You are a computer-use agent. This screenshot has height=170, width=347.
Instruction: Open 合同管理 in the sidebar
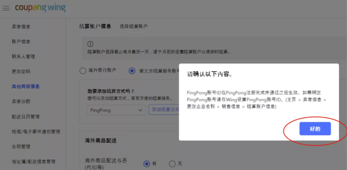pos(21,147)
